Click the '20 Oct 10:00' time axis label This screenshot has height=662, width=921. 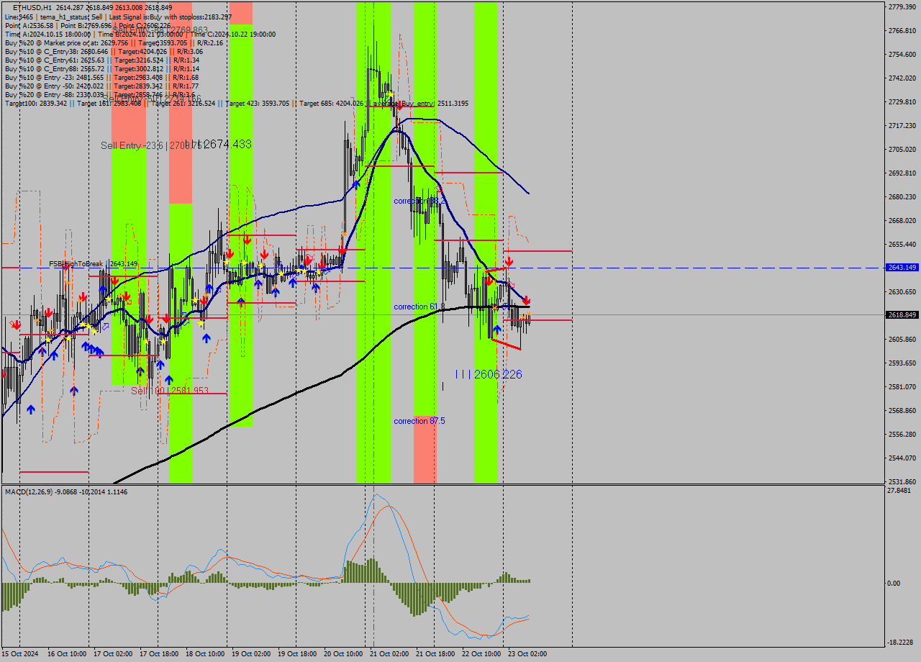pos(343,654)
